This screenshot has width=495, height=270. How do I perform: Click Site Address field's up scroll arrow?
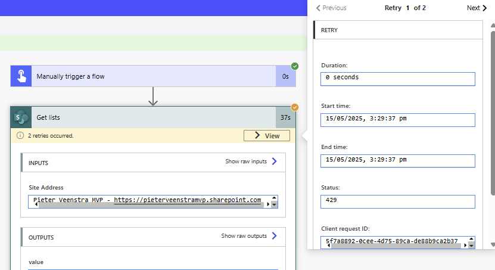click(274, 198)
